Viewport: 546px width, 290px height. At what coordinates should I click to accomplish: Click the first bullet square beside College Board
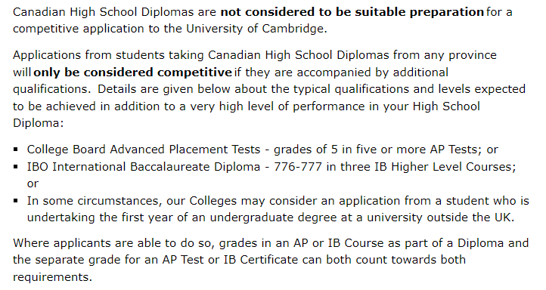tap(16, 150)
